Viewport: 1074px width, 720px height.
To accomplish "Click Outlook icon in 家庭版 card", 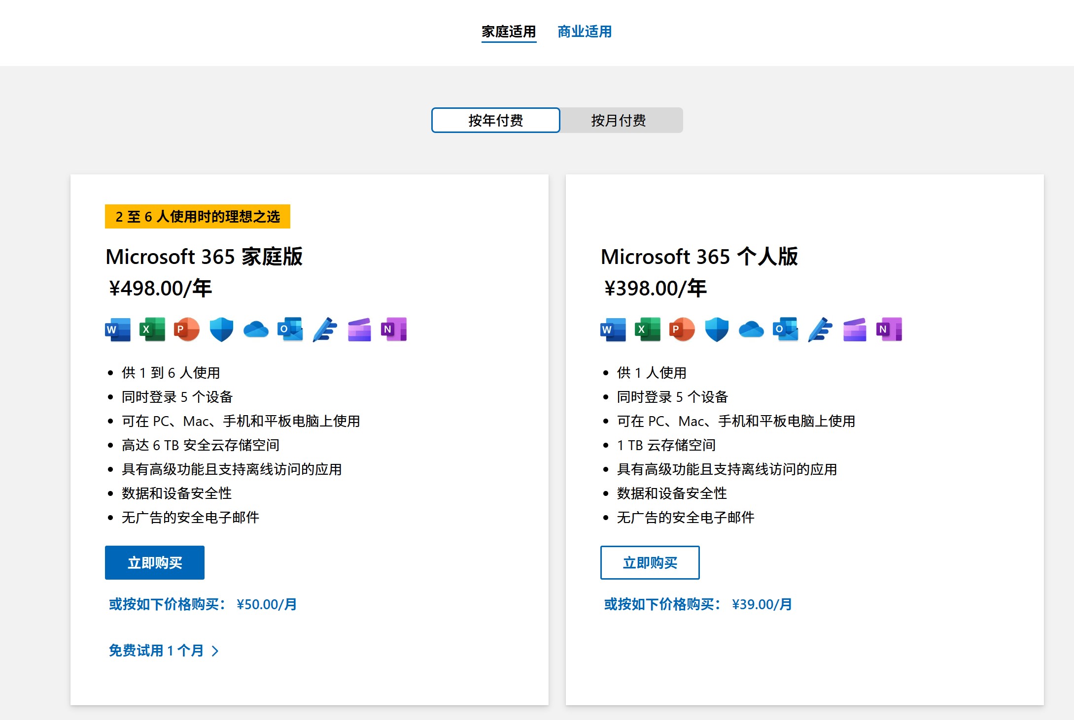I will click(x=290, y=329).
